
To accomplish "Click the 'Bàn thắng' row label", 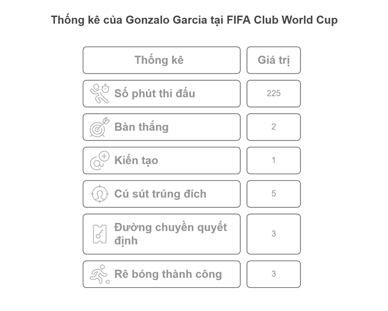I will pos(141,127).
